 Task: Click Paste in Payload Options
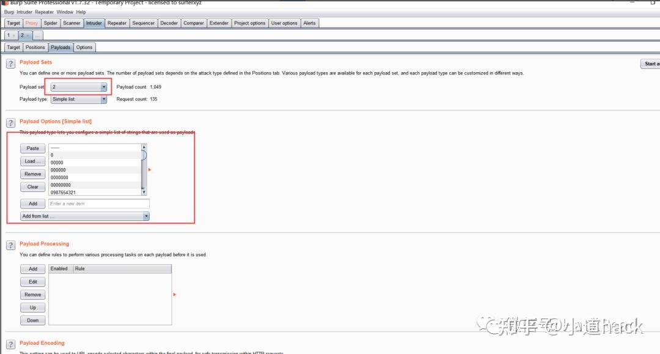pos(33,148)
